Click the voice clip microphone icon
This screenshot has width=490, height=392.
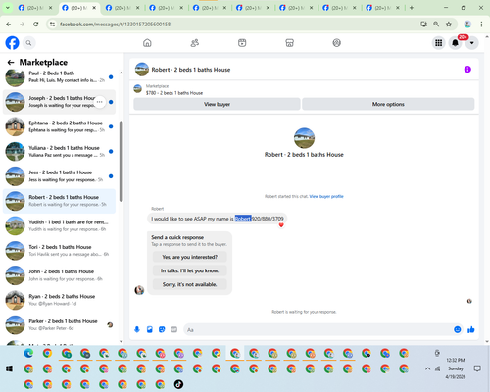[137, 329]
